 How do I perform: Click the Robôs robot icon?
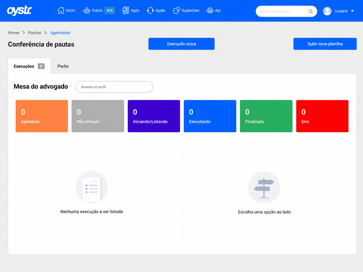tap(87, 11)
